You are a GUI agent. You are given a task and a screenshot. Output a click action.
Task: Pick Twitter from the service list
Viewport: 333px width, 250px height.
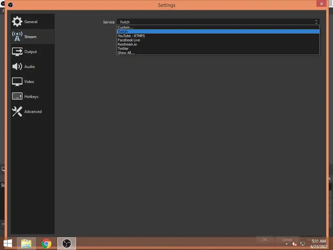pyautogui.click(x=218, y=49)
